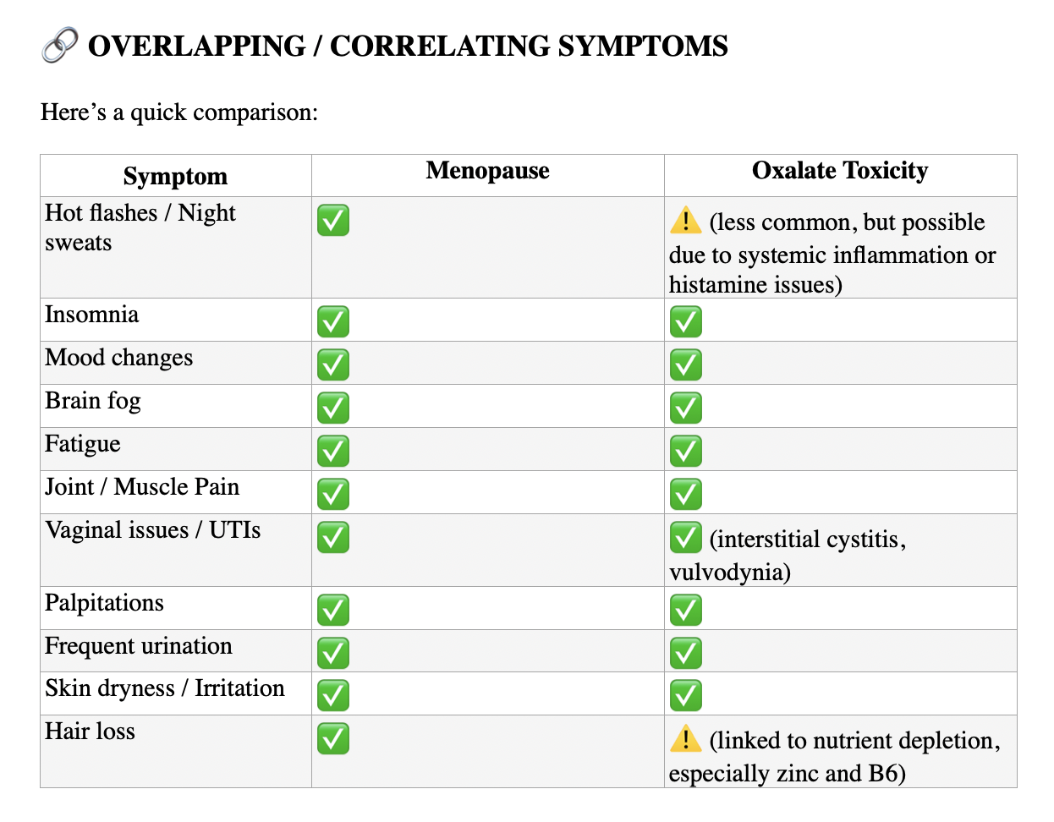Click the 'Here's a quick comparison' text

click(179, 112)
